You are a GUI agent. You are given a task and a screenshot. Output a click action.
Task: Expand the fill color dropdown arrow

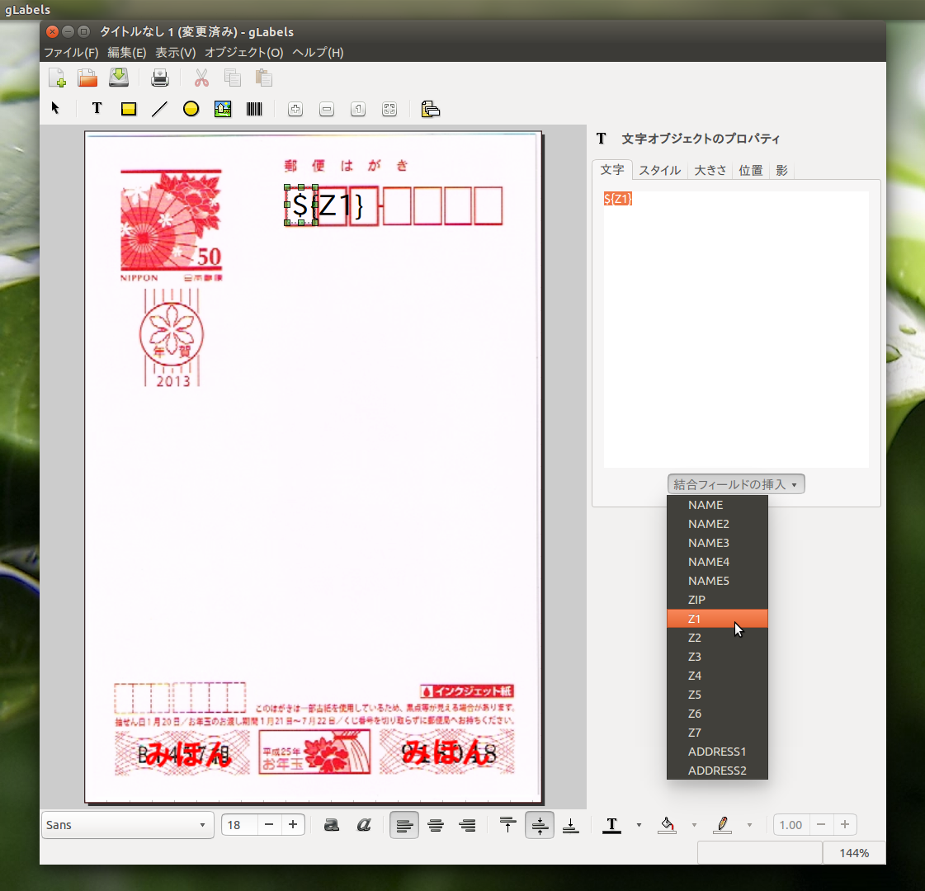694,825
